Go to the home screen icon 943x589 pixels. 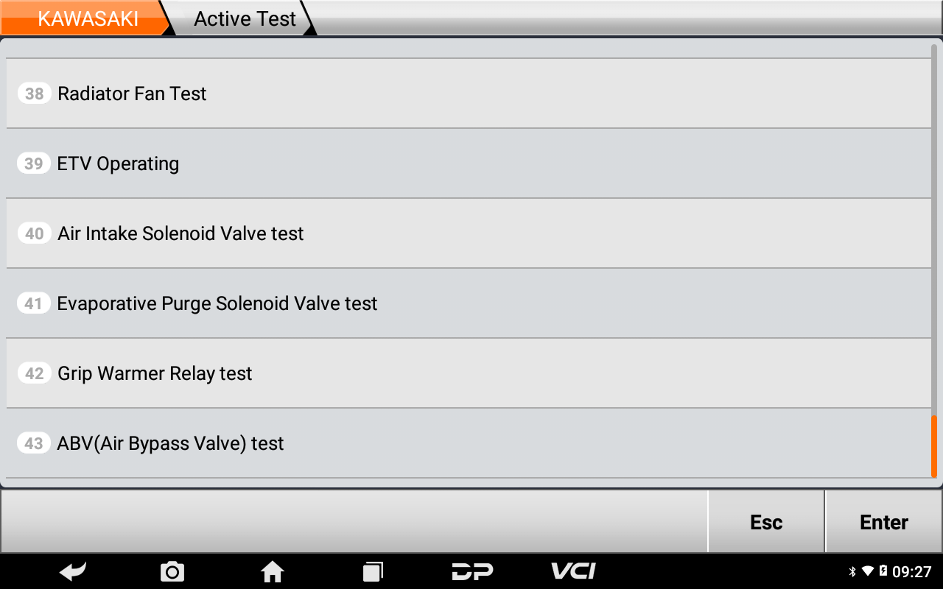click(x=273, y=571)
